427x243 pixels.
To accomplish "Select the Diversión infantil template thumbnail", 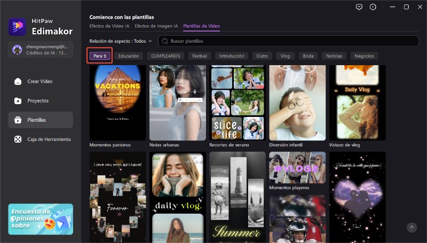I will (296, 102).
